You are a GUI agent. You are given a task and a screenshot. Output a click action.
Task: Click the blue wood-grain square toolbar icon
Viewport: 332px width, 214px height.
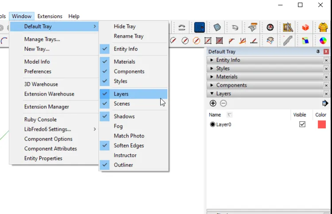[200, 27]
